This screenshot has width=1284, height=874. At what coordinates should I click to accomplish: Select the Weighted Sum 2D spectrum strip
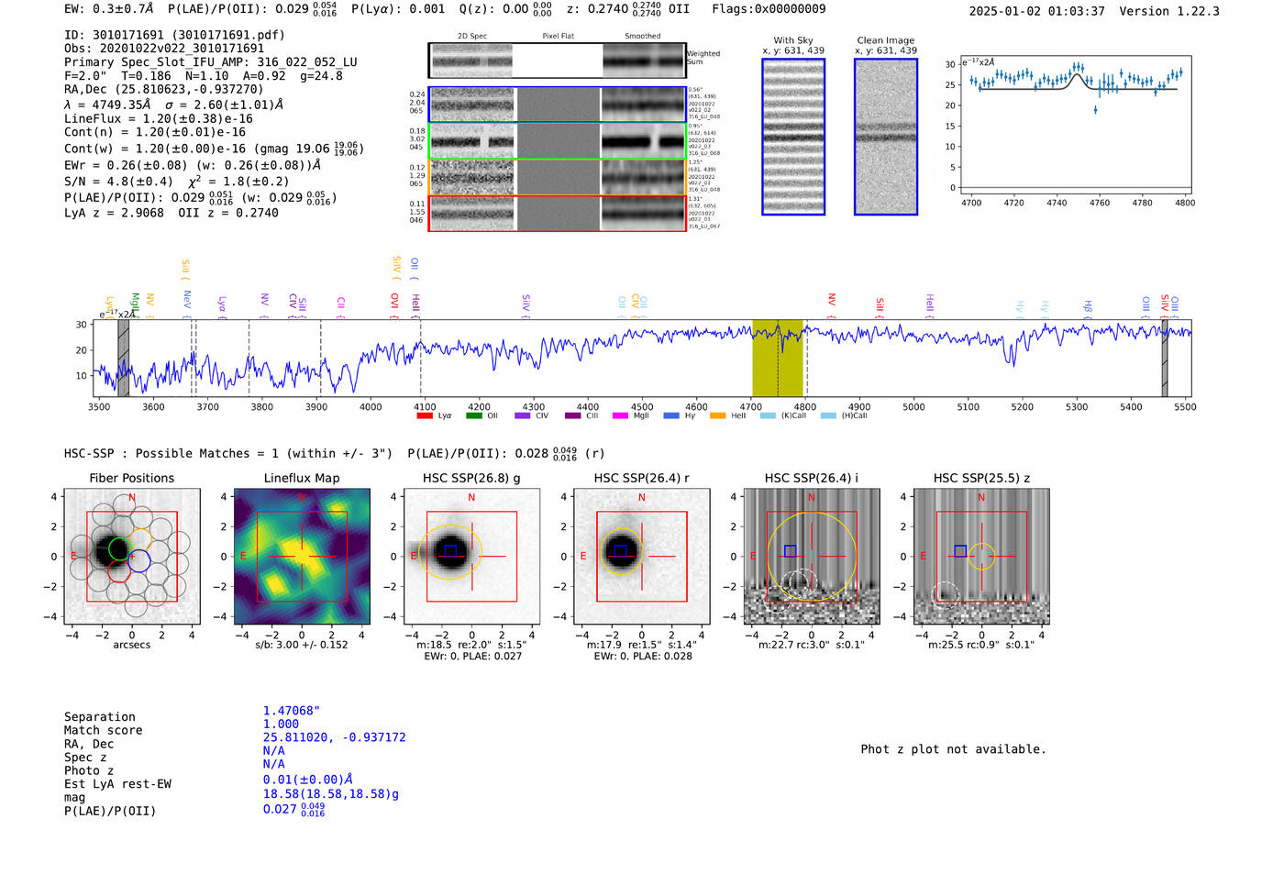557,61
